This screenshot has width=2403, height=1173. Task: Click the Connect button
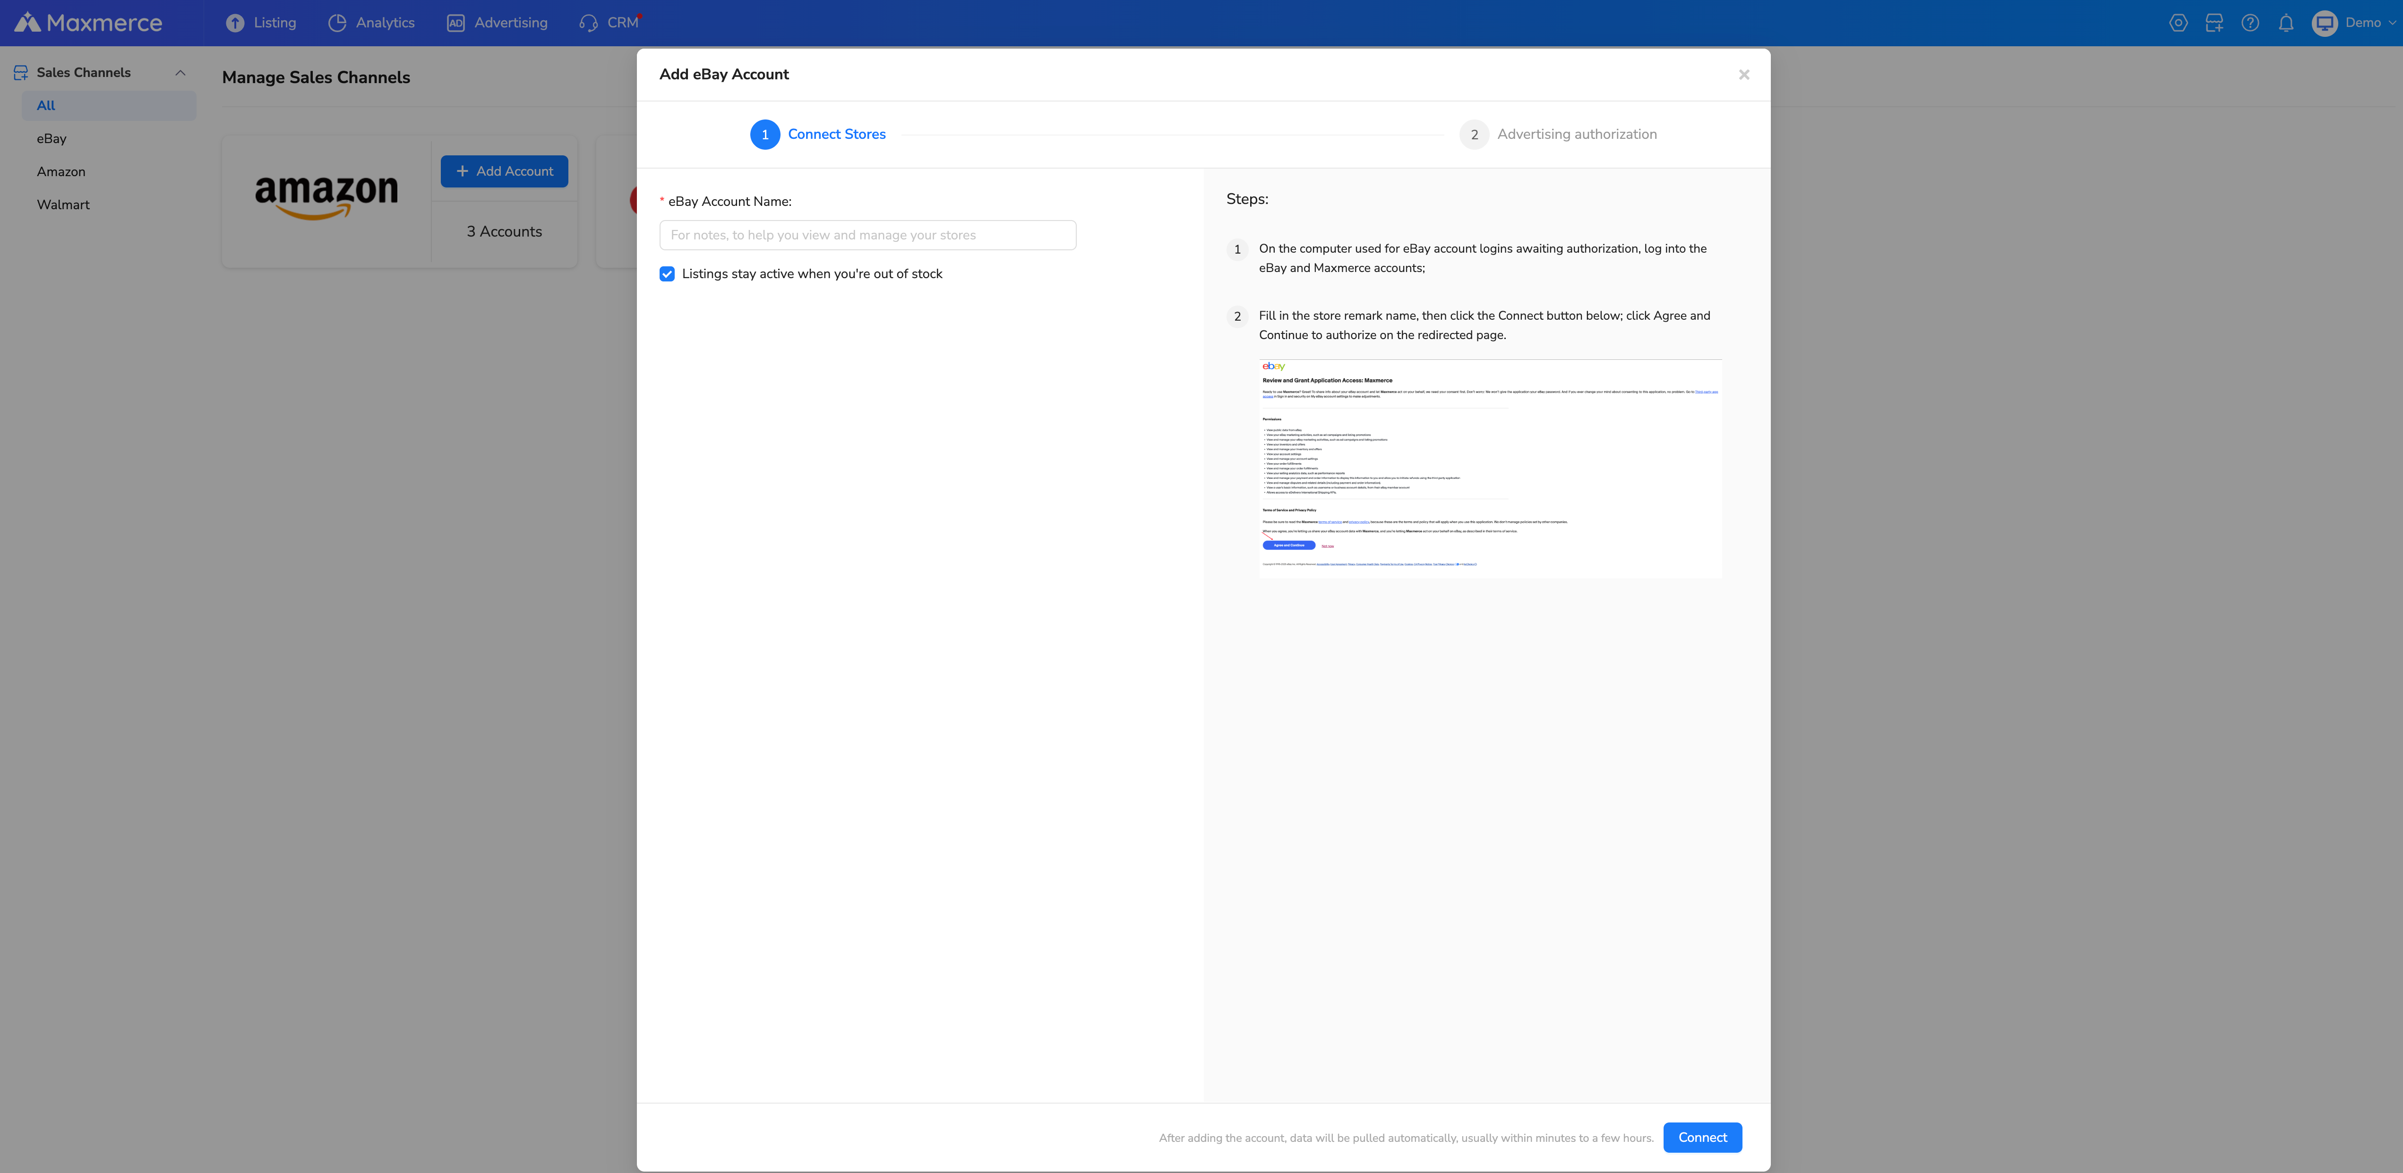click(x=1702, y=1137)
